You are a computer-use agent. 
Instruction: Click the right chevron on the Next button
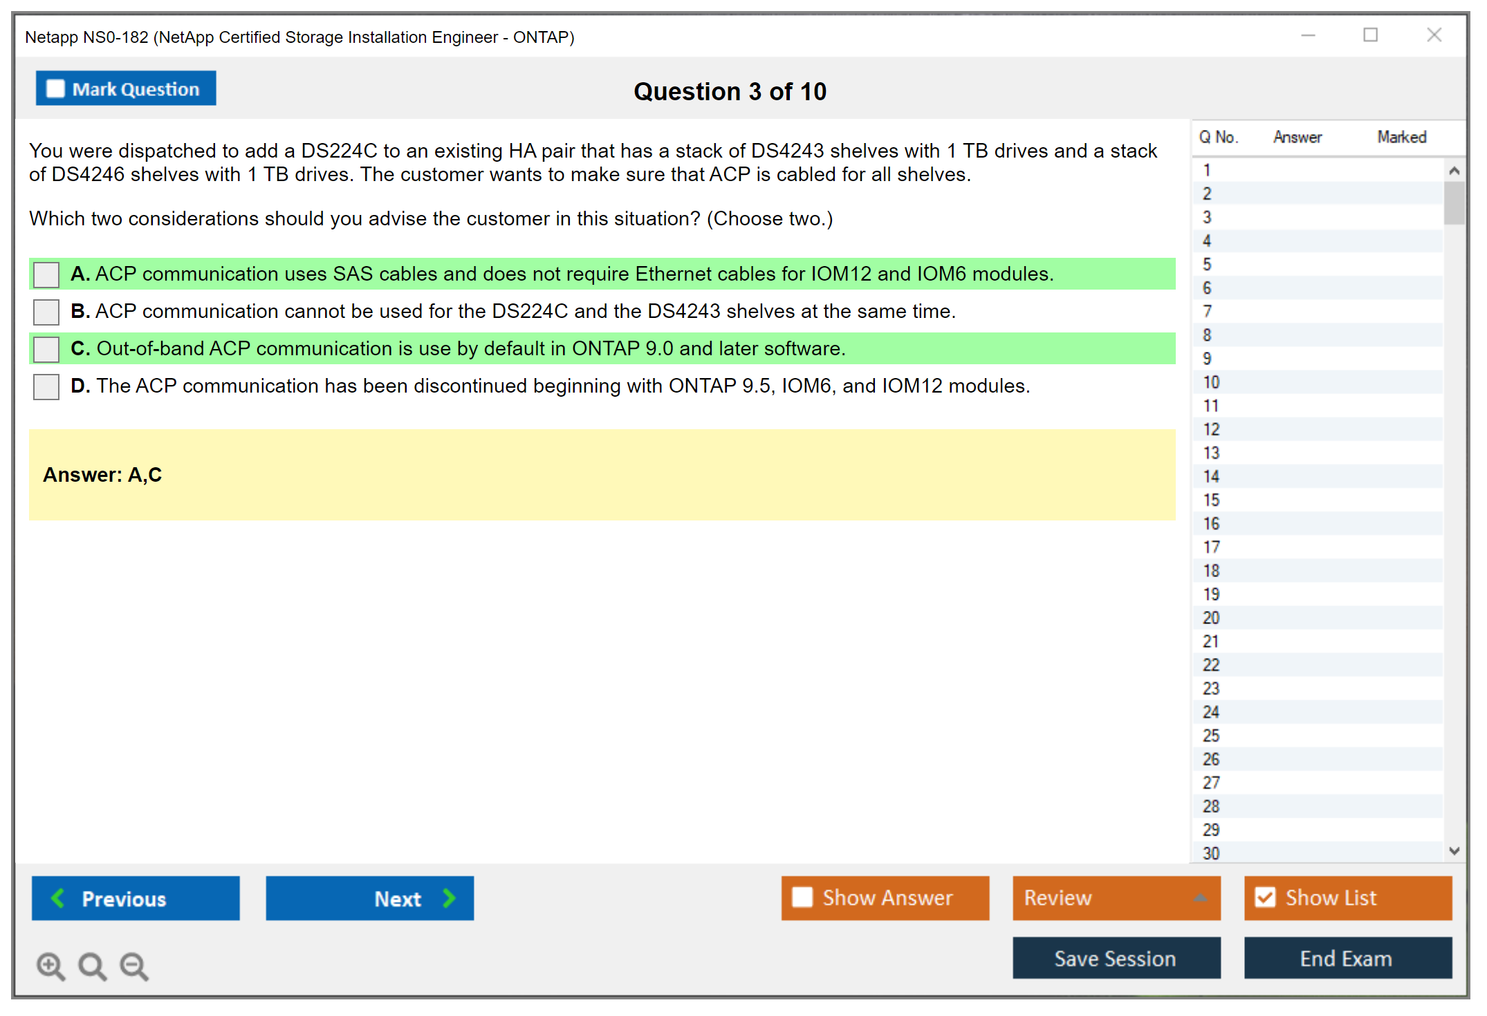coord(449,898)
